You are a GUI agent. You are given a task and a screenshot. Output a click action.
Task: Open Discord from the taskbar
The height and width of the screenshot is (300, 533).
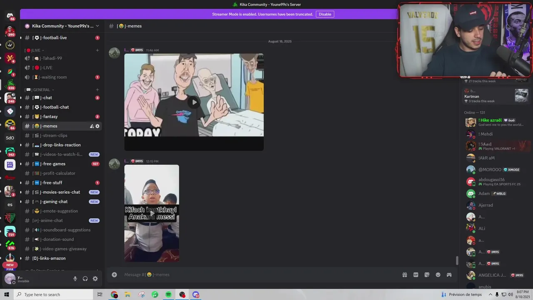click(x=196, y=295)
